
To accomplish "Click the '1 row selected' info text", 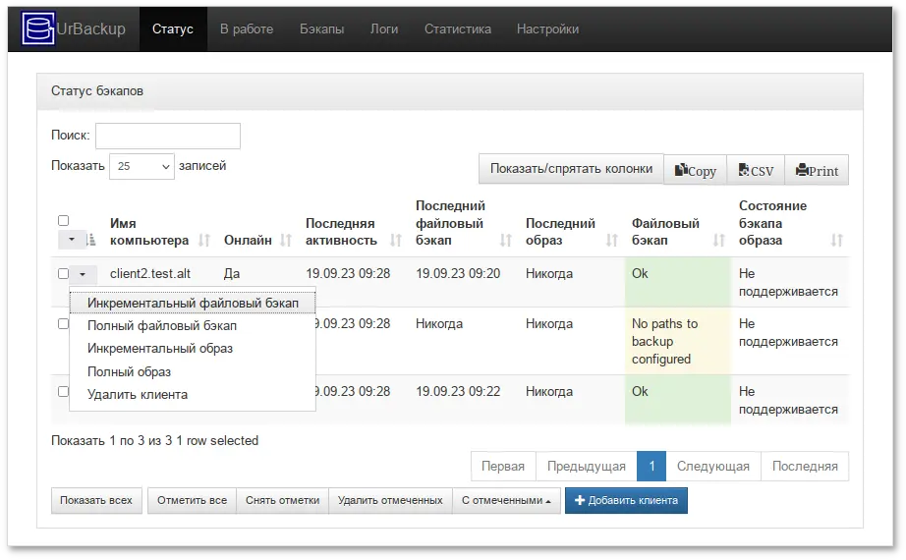I will 217,441.
